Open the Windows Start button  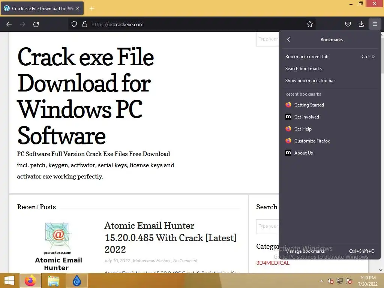tap(9, 280)
